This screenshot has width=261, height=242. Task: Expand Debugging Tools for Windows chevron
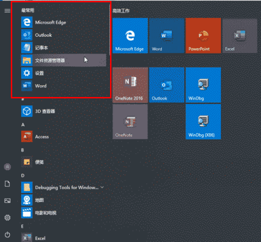[102, 187]
